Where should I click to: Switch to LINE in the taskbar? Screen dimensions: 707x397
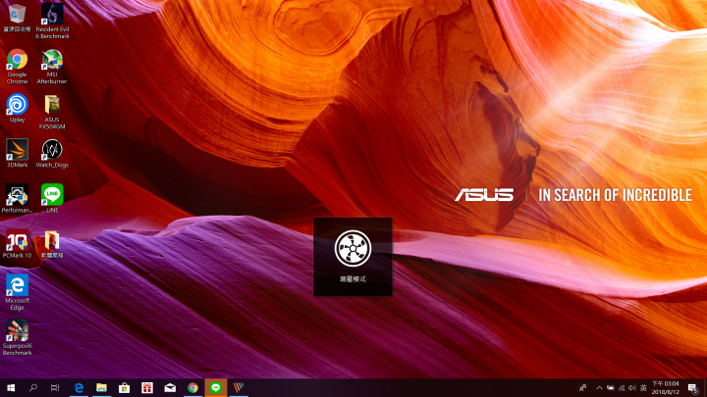215,387
